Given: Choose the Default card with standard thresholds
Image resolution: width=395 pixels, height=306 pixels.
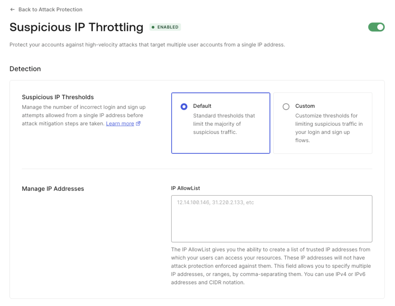Looking at the screenshot, I should [x=221, y=123].
